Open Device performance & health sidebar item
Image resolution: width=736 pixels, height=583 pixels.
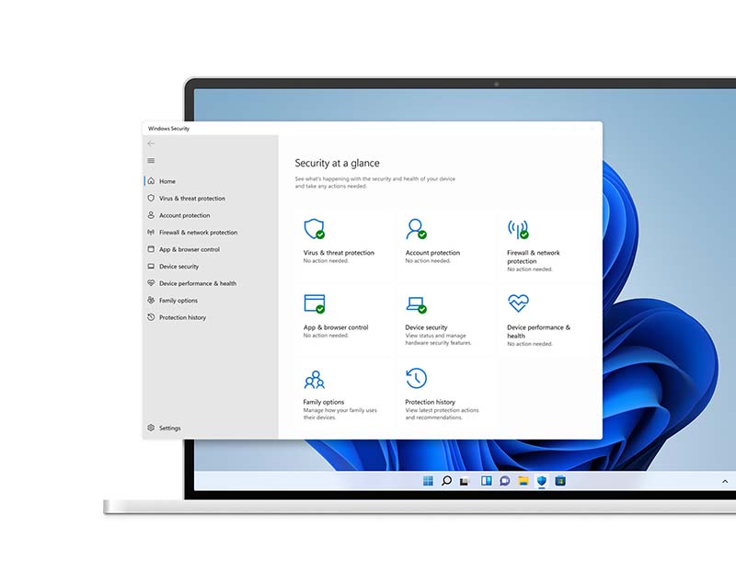click(x=198, y=283)
